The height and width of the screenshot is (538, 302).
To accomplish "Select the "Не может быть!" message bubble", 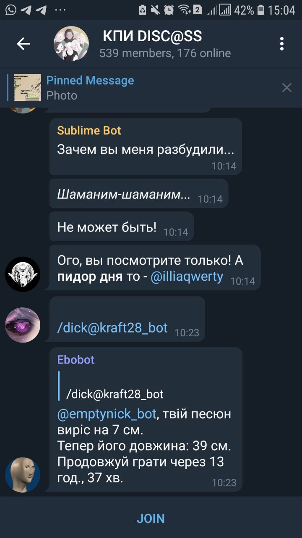I will [122, 227].
